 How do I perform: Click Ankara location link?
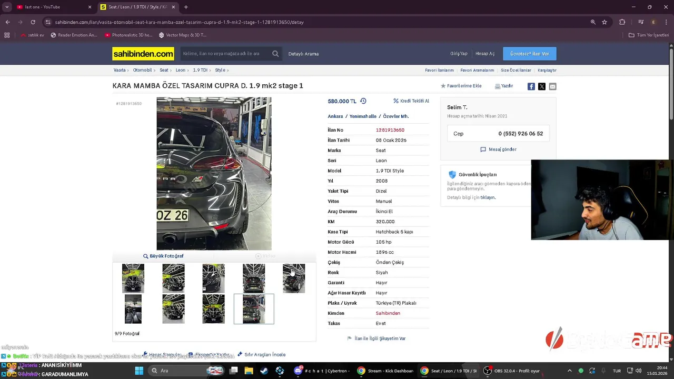335,116
